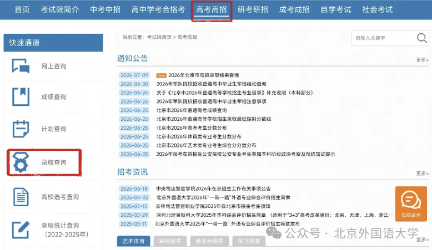Click the 录取统计查询 edit icon
432x250 pixels.
21,230
